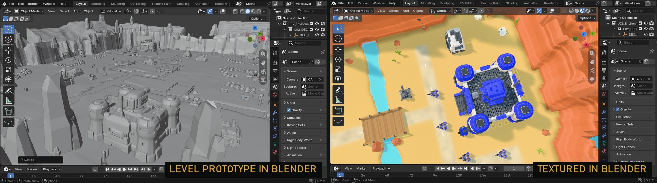Screen dimensions: 657x183
Task: Select the Add Cube tool in the prototype window
Action: (x=9, y=111)
